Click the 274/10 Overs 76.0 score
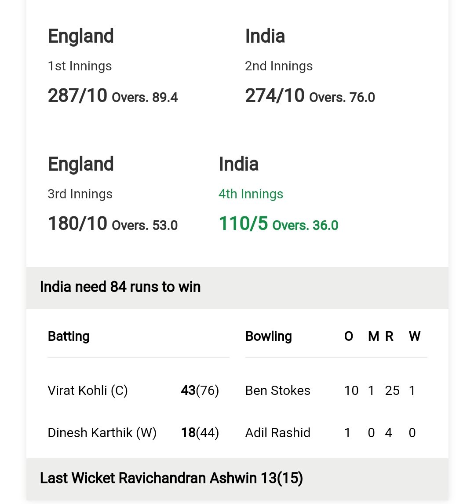474x504 pixels. 310,96
